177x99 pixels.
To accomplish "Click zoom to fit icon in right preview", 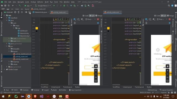I will 168,81.
